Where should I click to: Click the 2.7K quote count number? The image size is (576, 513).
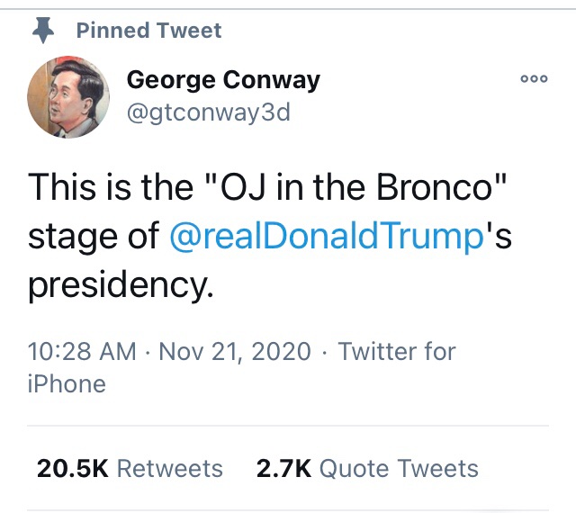[283, 469]
